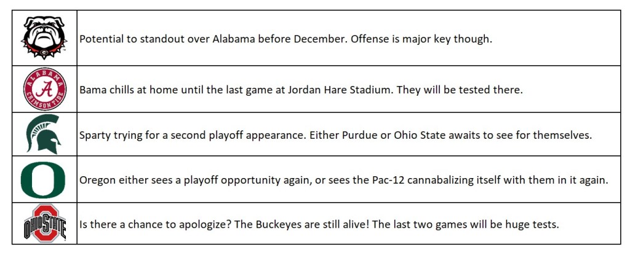Viewport: 630px width, 253px height.
Task: Click the Georgia Bulldogs logo
Action: (44, 38)
